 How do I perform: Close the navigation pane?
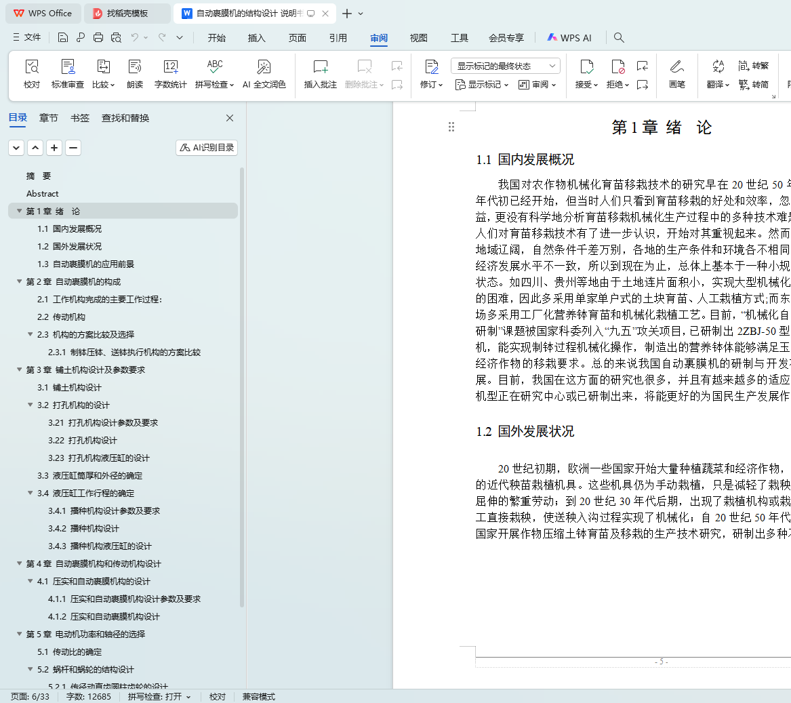(230, 117)
